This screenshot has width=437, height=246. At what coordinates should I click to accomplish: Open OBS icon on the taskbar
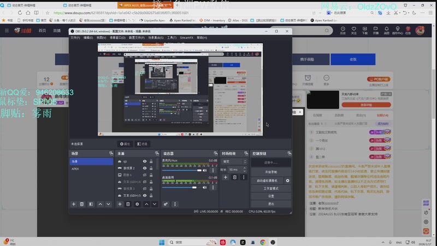pyautogui.click(x=273, y=242)
